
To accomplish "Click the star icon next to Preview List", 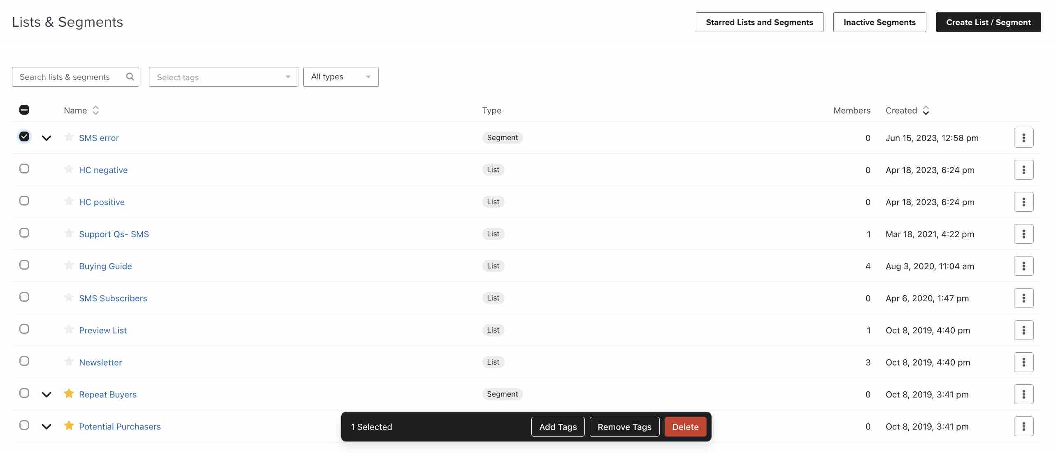I will pyautogui.click(x=68, y=330).
